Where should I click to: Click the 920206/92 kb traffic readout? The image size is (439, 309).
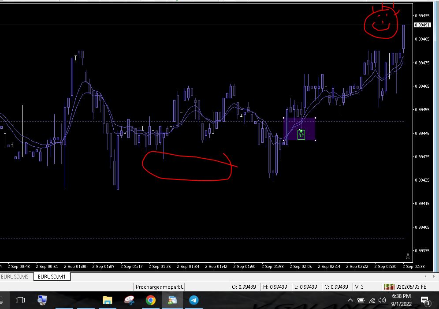[411, 287]
